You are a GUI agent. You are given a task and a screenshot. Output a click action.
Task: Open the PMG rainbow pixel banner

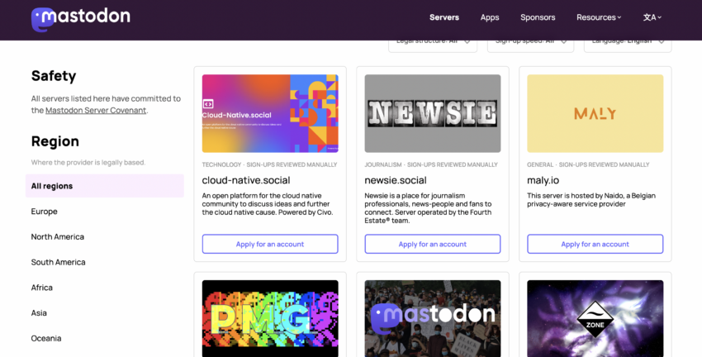pyautogui.click(x=270, y=318)
